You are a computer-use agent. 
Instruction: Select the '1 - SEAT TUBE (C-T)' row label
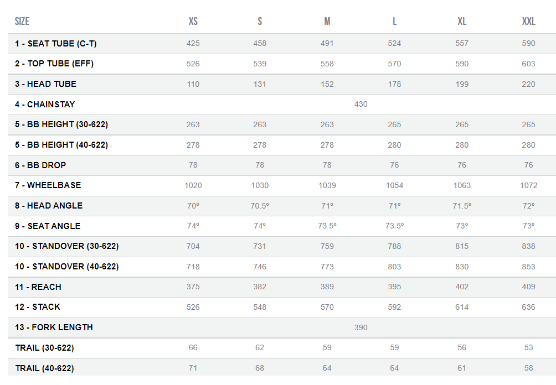click(56, 44)
